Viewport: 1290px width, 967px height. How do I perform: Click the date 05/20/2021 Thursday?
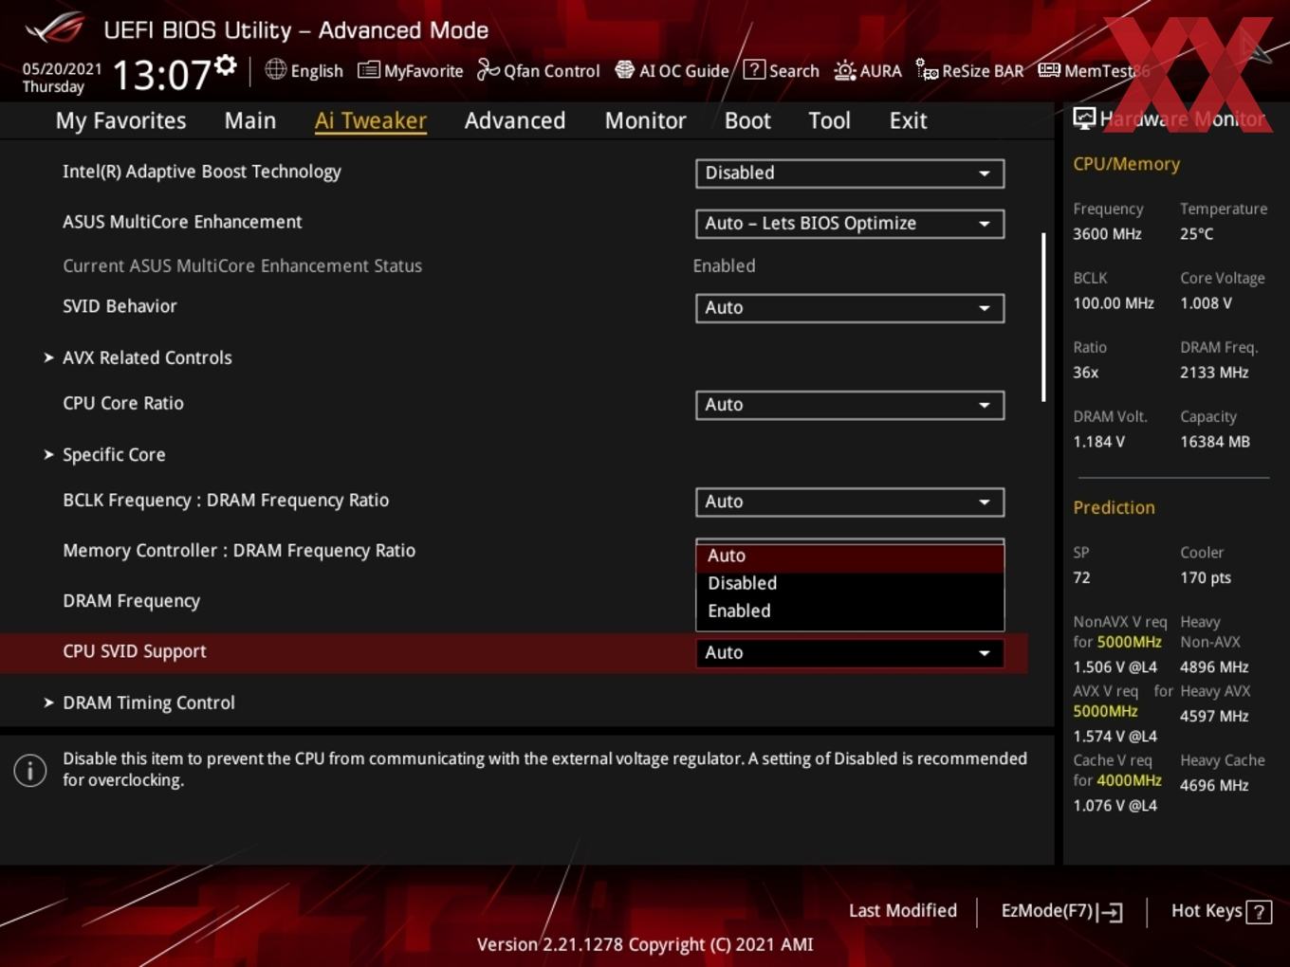(62, 78)
